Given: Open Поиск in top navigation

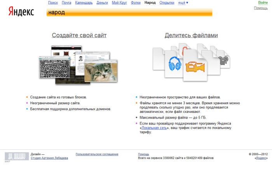Looking at the screenshot, I should pyautogui.click(x=53, y=3).
